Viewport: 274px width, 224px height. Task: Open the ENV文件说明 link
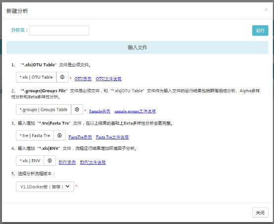pyautogui.click(x=93, y=162)
